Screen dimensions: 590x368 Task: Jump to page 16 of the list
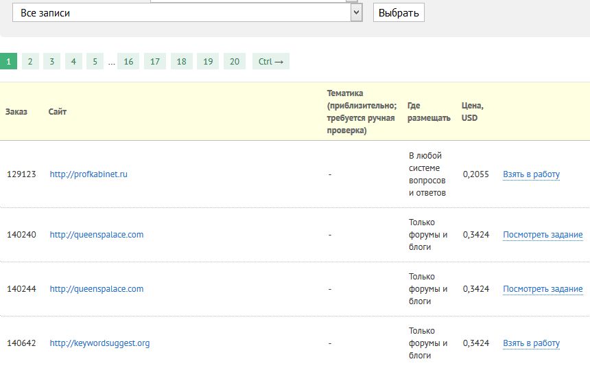[128, 61]
